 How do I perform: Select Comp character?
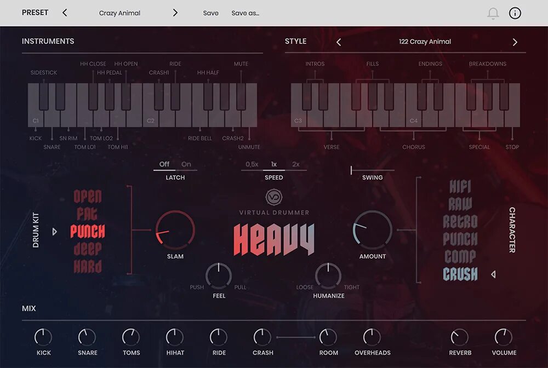tap(460, 256)
